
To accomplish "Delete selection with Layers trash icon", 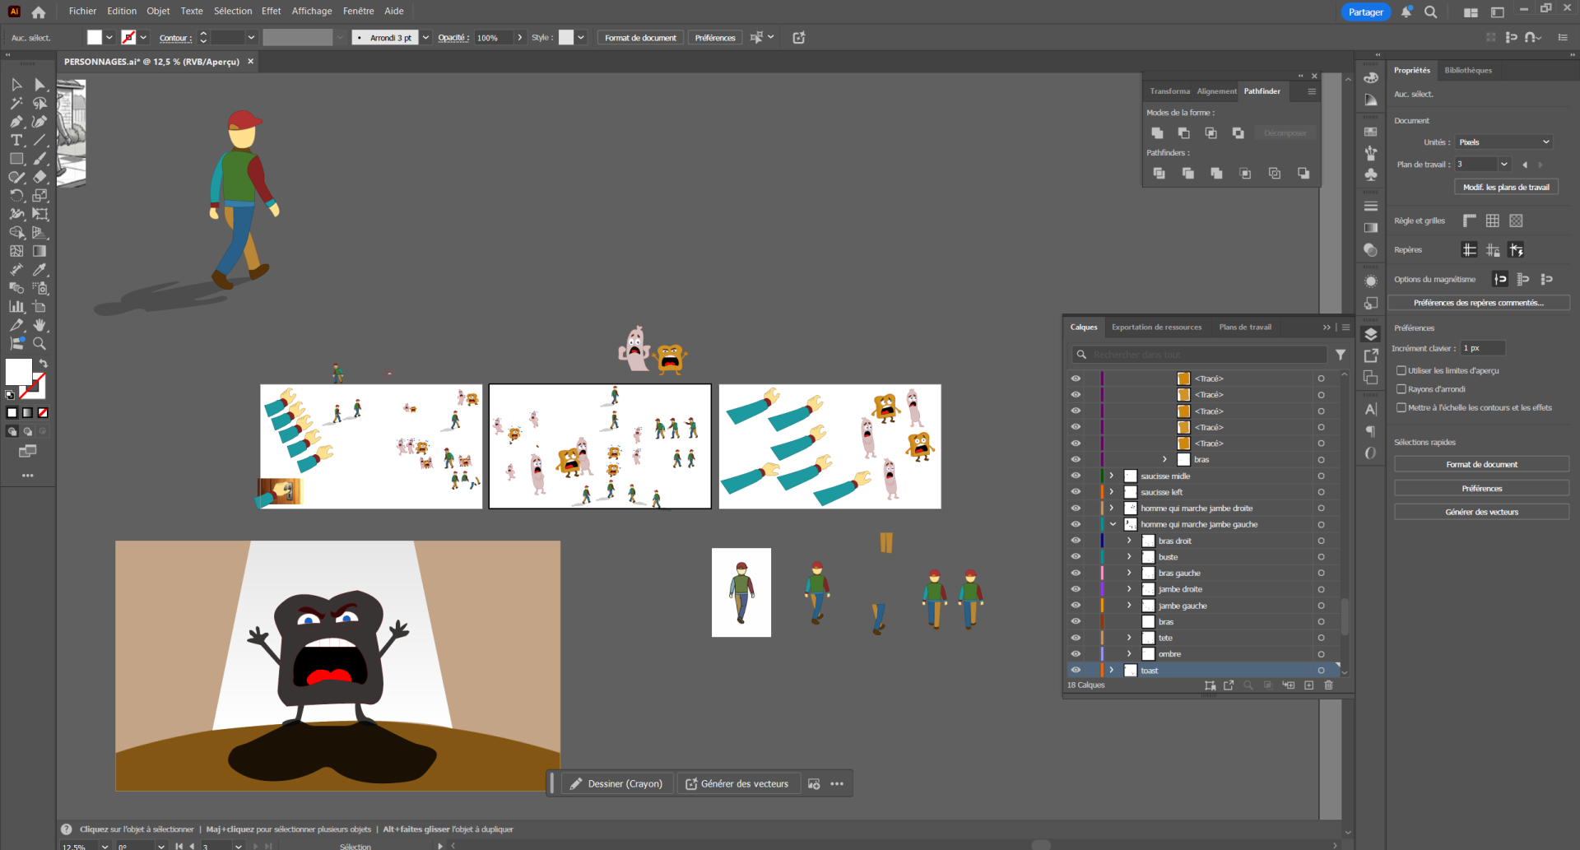I will (x=1328, y=685).
